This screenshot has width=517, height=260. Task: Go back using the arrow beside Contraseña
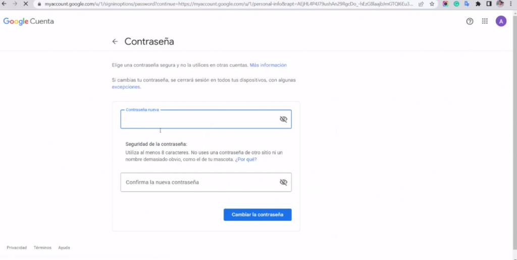(115, 42)
